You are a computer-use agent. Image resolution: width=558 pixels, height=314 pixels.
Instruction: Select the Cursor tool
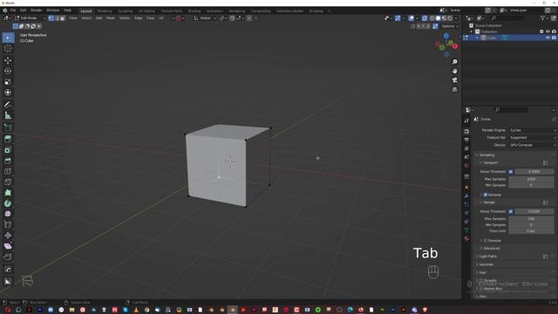point(8,49)
